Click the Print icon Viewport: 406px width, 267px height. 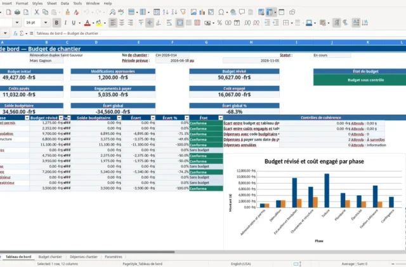(17, 12)
